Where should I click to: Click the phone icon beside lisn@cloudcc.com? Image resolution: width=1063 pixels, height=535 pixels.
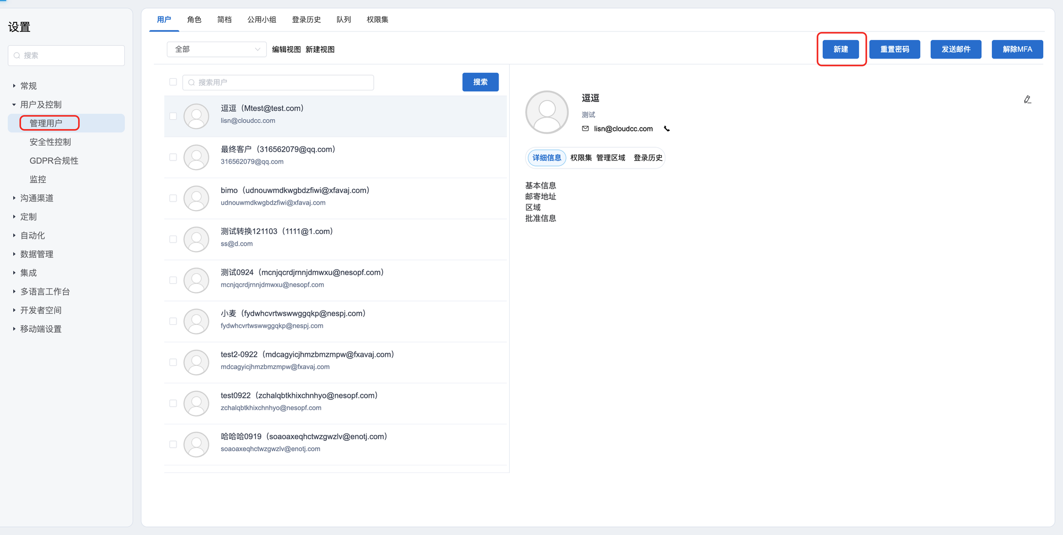click(667, 129)
